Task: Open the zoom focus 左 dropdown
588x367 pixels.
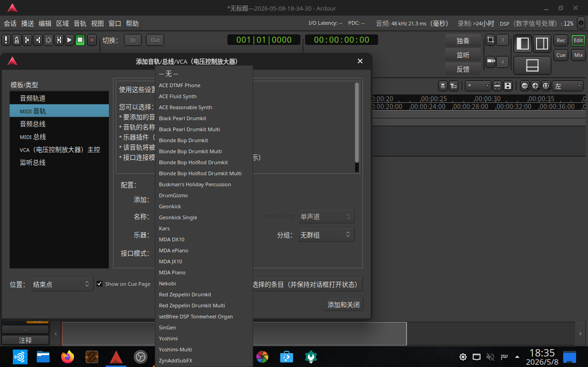Action: tap(568, 86)
